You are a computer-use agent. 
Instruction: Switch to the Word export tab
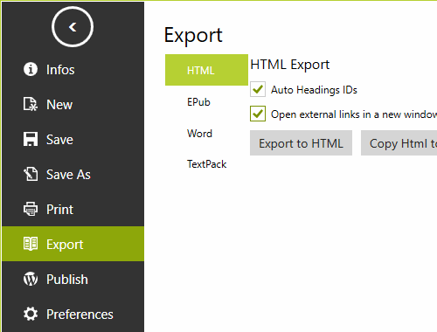[199, 134]
